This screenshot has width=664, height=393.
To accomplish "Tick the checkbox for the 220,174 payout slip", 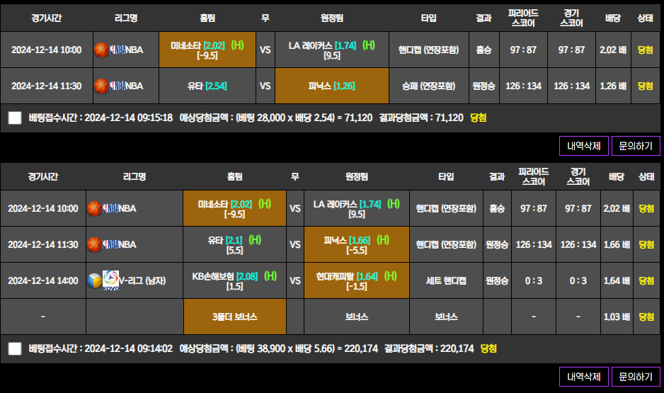I will 15,348.
